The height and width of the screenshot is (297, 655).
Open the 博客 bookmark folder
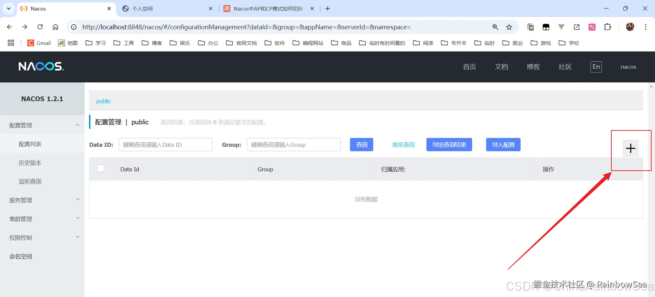click(152, 43)
